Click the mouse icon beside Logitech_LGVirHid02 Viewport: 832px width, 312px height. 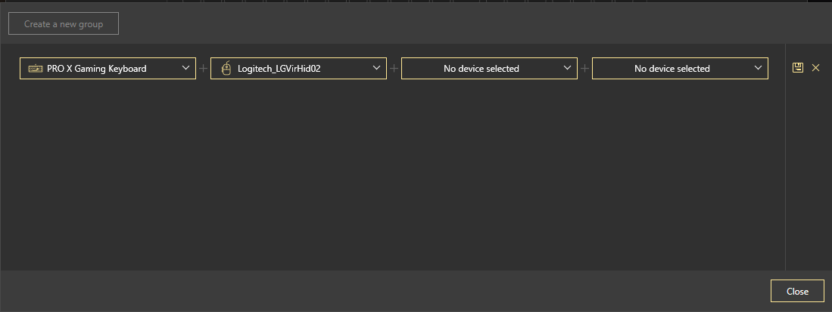click(226, 69)
